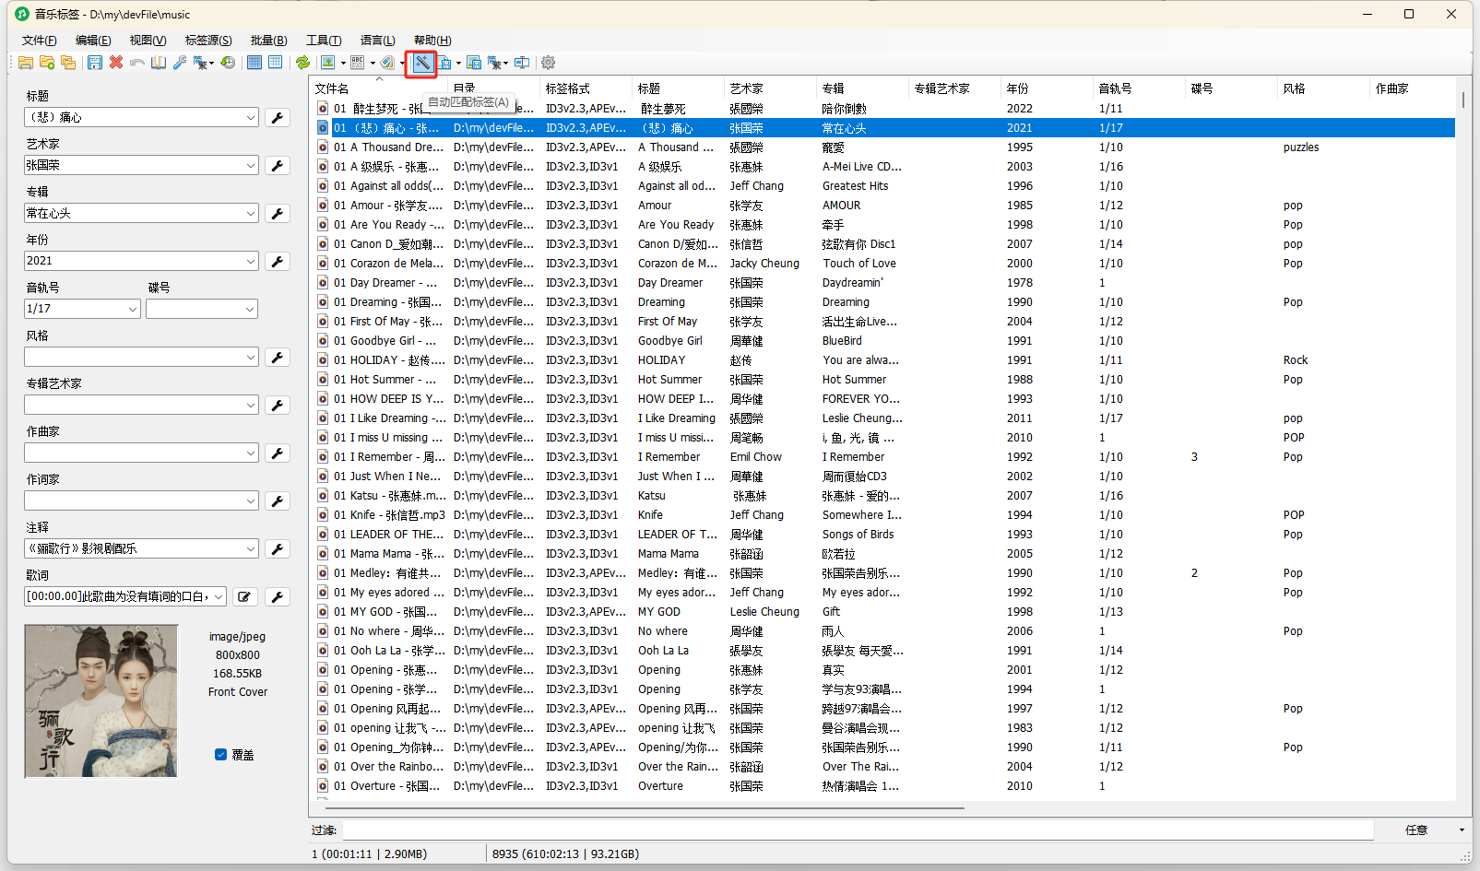Image resolution: width=1480 pixels, height=871 pixels.
Task: Click the undo arrow toolbar icon
Action: pyautogui.click(x=137, y=63)
